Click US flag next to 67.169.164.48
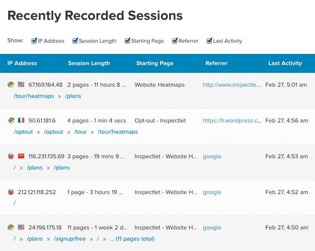The image size is (315, 251). pos(21,85)
